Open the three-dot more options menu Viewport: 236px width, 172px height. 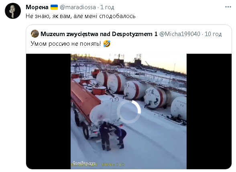pyautogui.click(x=228, y=7)
